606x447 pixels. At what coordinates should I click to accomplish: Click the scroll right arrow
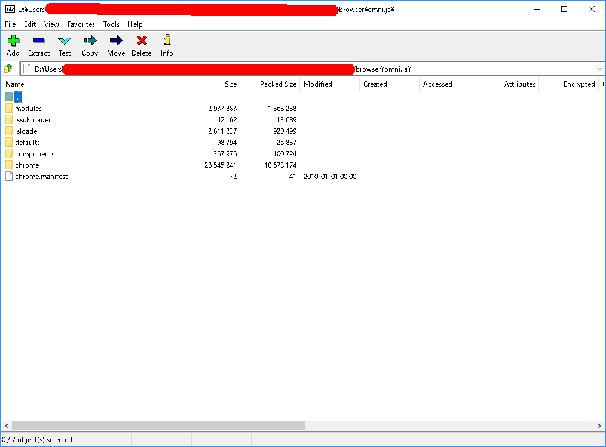(x=599, y=426)
